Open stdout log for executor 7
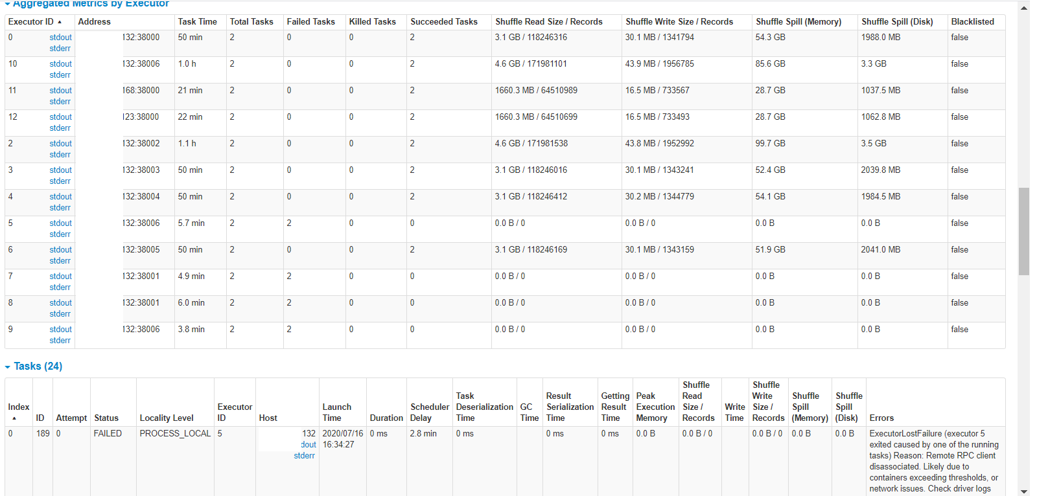Viewport: 1037px width, 496px height. coord(61,276)
